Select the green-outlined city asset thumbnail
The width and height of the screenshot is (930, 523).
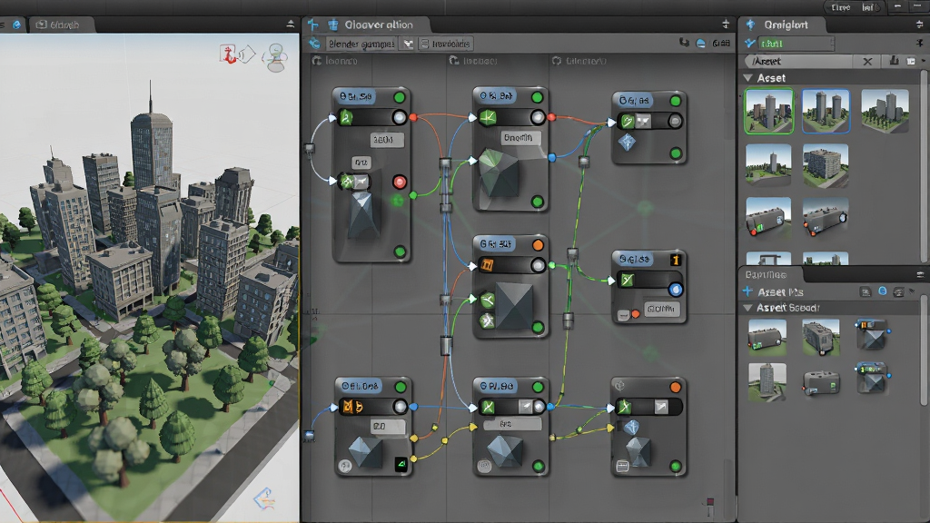[x=768, y=111]
